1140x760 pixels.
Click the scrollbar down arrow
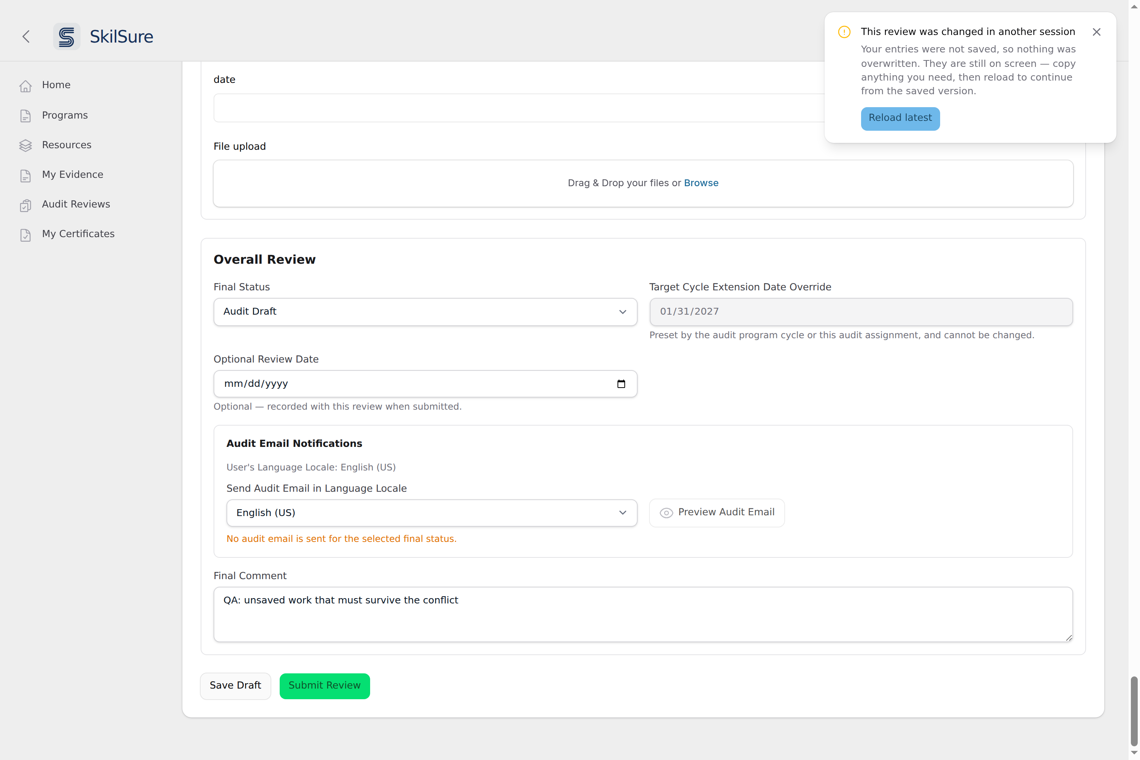[1134, 753]
